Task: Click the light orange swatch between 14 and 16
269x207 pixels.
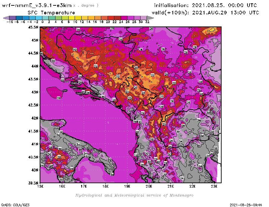Action: (91, 18)
